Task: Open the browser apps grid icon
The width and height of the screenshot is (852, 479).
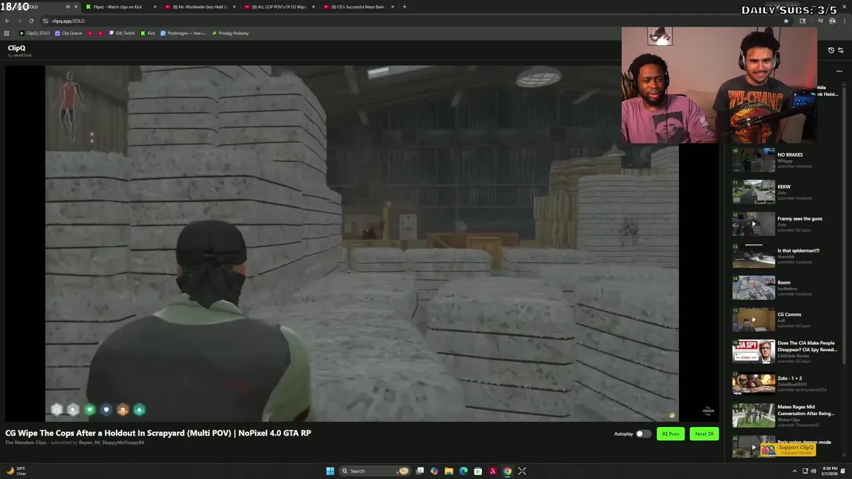Action: point(7,33)
